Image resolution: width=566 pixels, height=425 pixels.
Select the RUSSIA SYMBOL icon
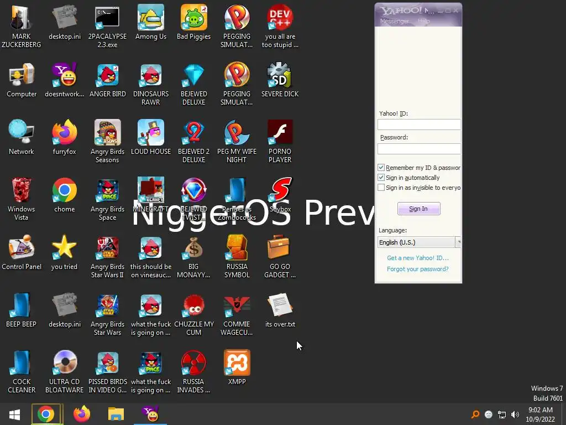coord(237,256)
